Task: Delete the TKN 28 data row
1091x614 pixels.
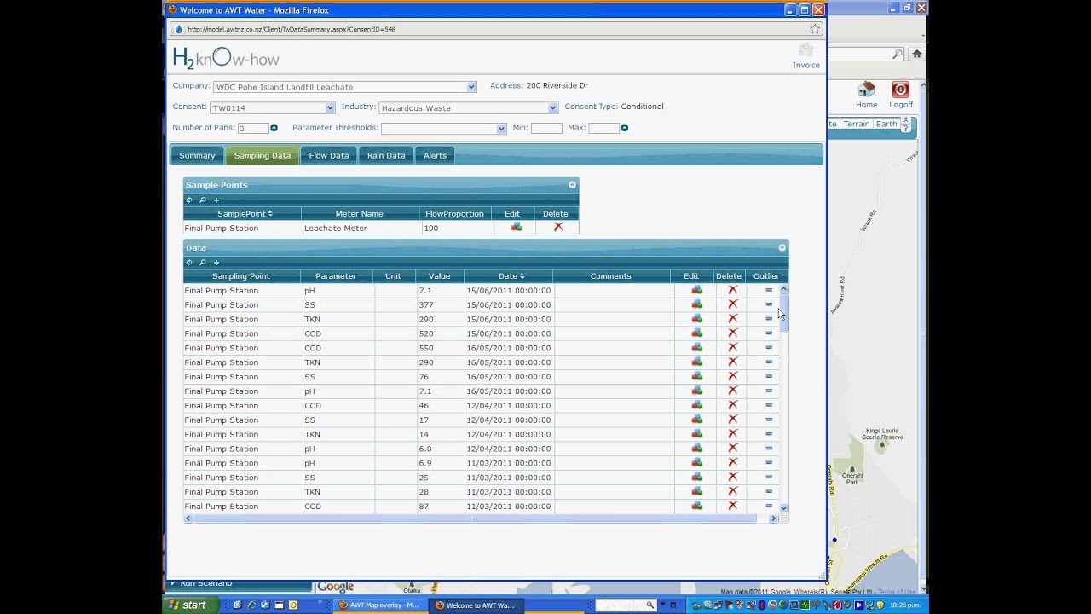Action: (732, 492)
